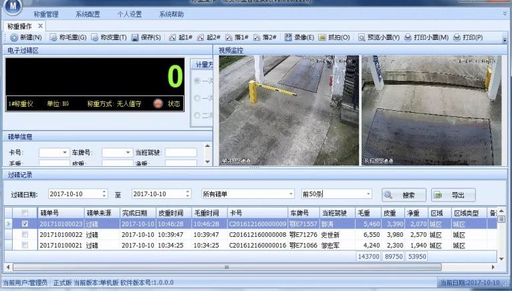Check the box for record 201710100022
The height and width of the screenshot is (291, 512).
(x=25, y=235)
